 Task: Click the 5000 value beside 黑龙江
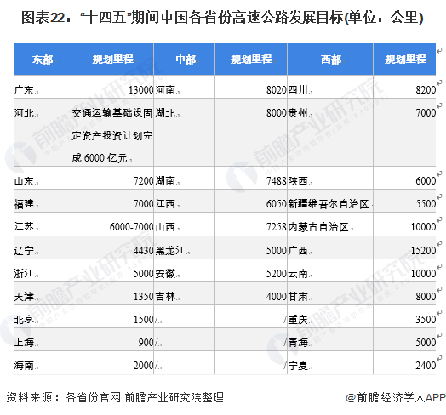(x=276, y=251)
